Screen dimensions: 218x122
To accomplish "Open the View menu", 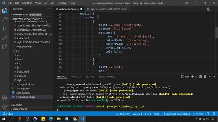I will tap(38, 3).
